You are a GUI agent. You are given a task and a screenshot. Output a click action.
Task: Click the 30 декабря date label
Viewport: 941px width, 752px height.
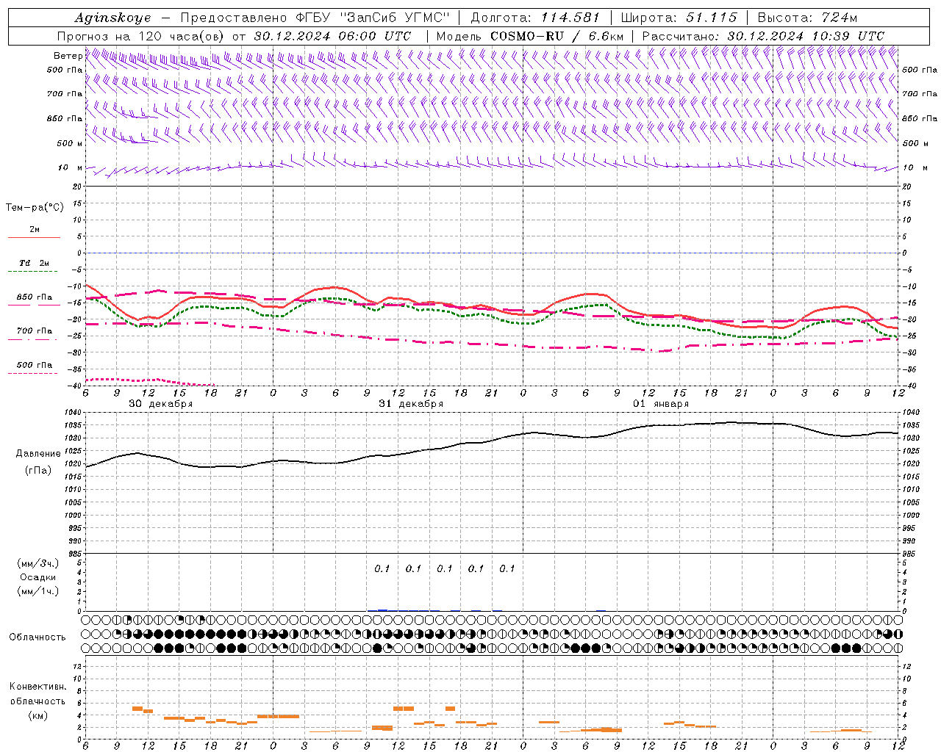coord(161,404)
